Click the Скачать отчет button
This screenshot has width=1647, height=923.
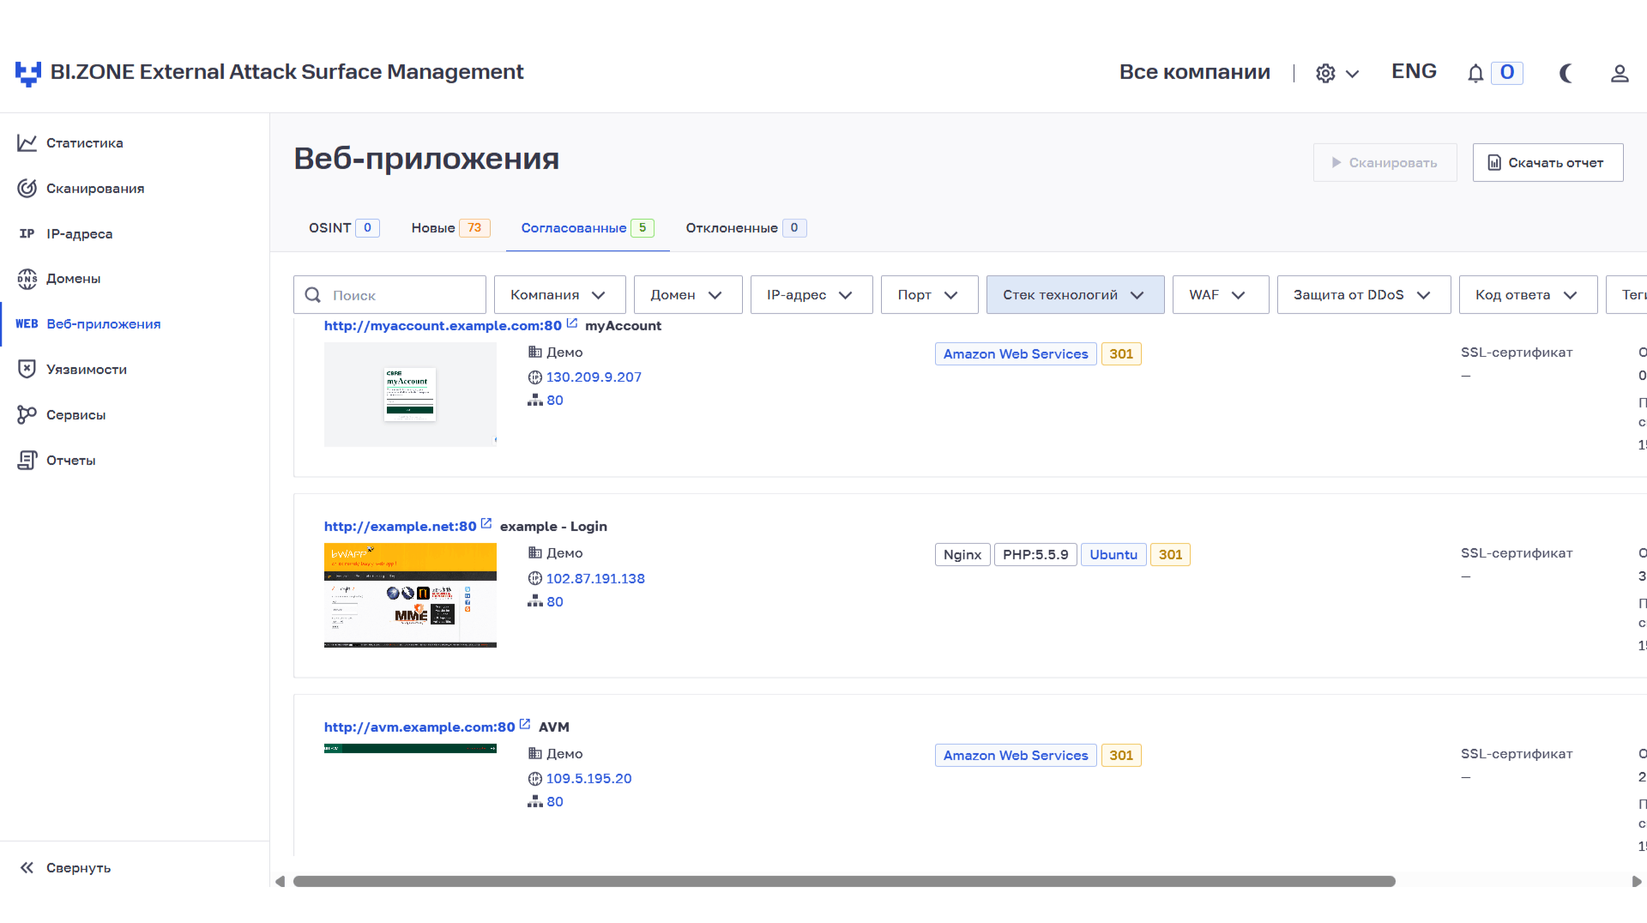click(x=1547, y=162)
